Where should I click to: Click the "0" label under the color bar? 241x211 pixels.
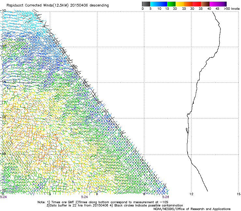(143, 9)
